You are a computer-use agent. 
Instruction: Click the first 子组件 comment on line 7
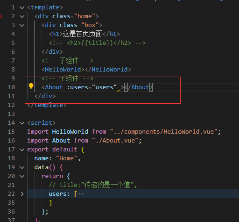(67, 61)
